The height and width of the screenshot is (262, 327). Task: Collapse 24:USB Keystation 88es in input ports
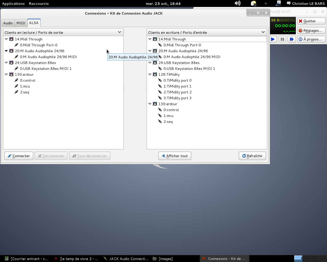pyautogui.click(x=150, y=63)
